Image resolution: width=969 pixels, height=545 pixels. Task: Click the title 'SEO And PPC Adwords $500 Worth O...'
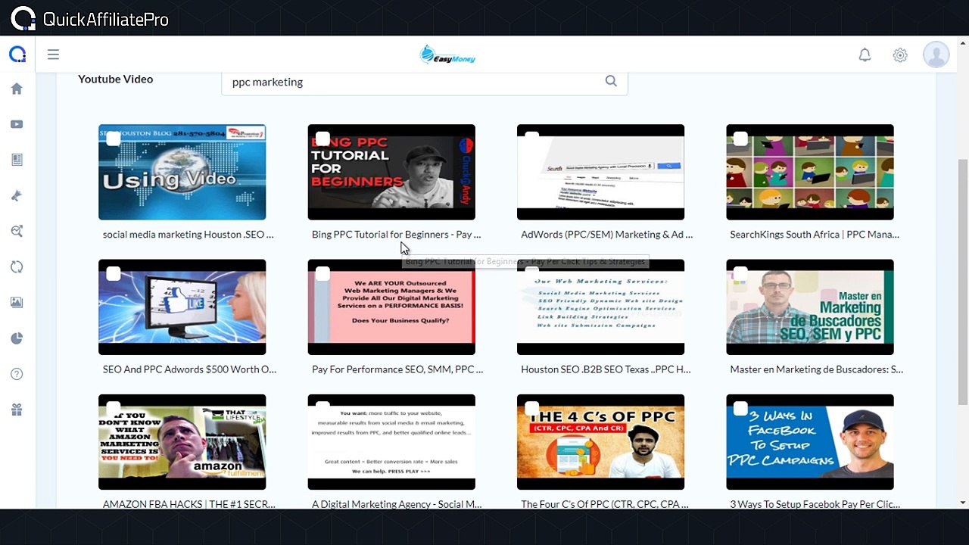tap(189, 369)
